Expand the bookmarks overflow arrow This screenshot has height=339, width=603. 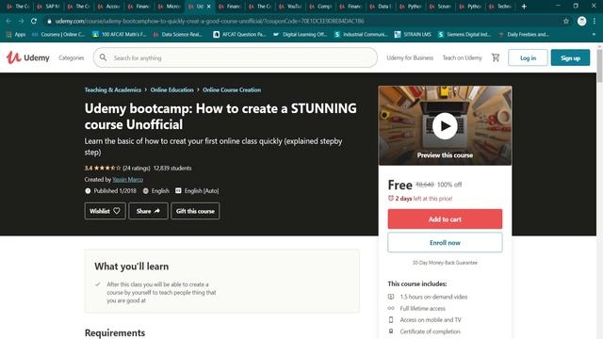[x=594, y=34]
